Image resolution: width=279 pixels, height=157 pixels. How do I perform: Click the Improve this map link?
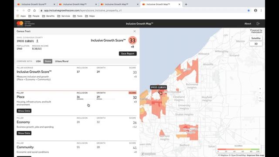click(x=255, y=155)
